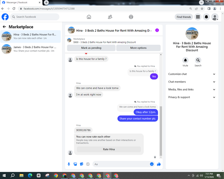Open the conversation title in the chat header

(x=114, y=30)
